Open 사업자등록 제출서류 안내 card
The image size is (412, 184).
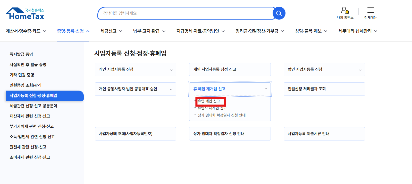tap(324, 134)
